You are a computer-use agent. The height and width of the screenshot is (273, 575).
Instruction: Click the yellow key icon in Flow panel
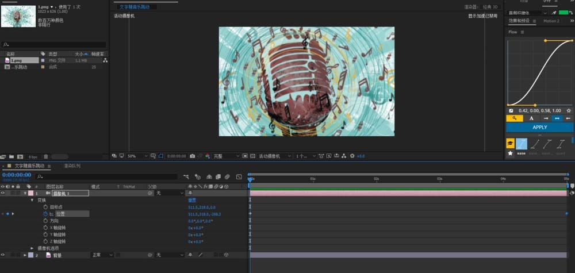tap(515, 118)
